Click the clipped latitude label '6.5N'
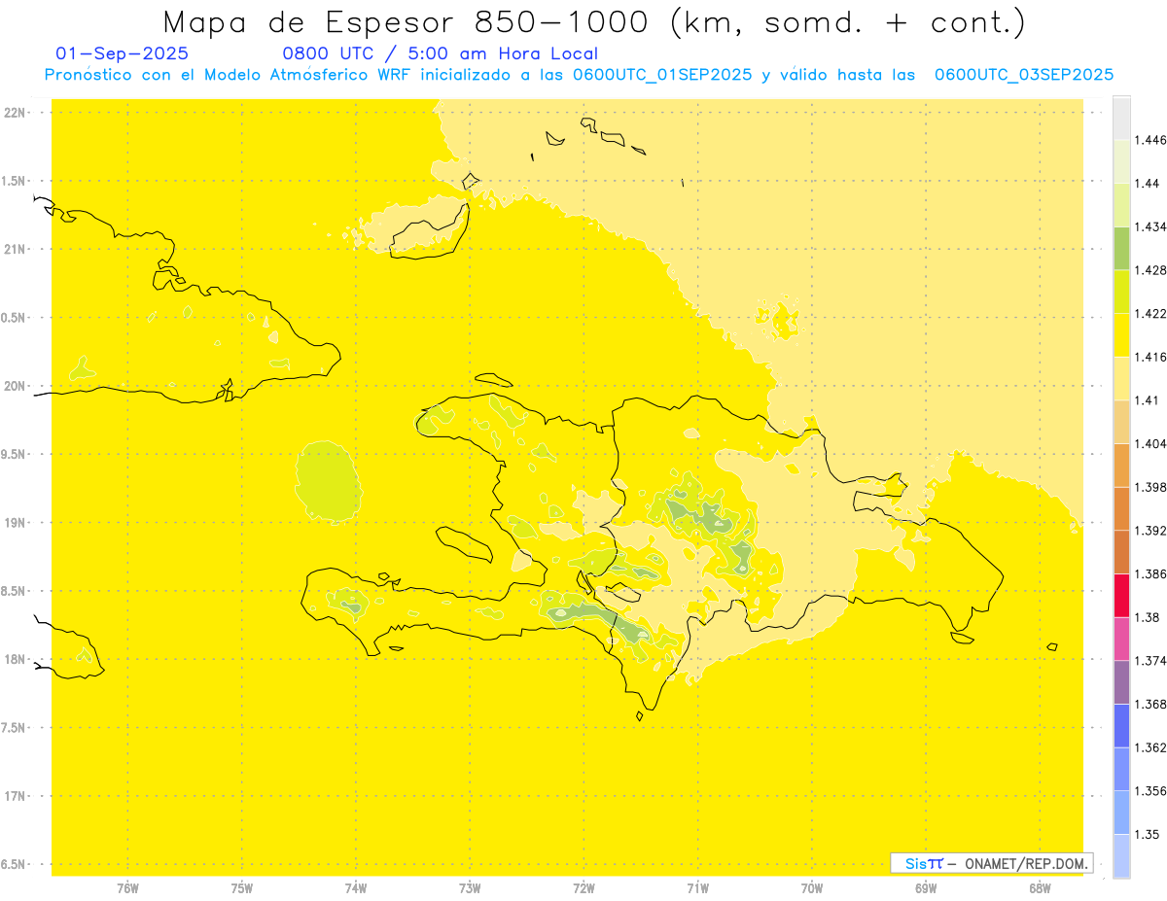Screen dimensions: 1167x901 (15, 864)
